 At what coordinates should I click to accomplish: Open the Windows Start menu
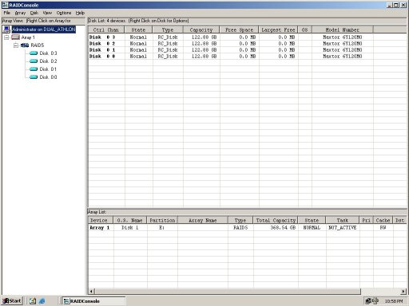[x=12, y=301]
